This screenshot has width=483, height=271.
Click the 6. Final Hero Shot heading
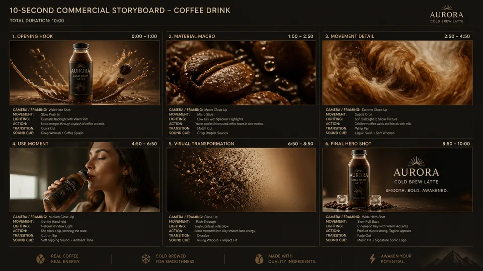point(348,144)
